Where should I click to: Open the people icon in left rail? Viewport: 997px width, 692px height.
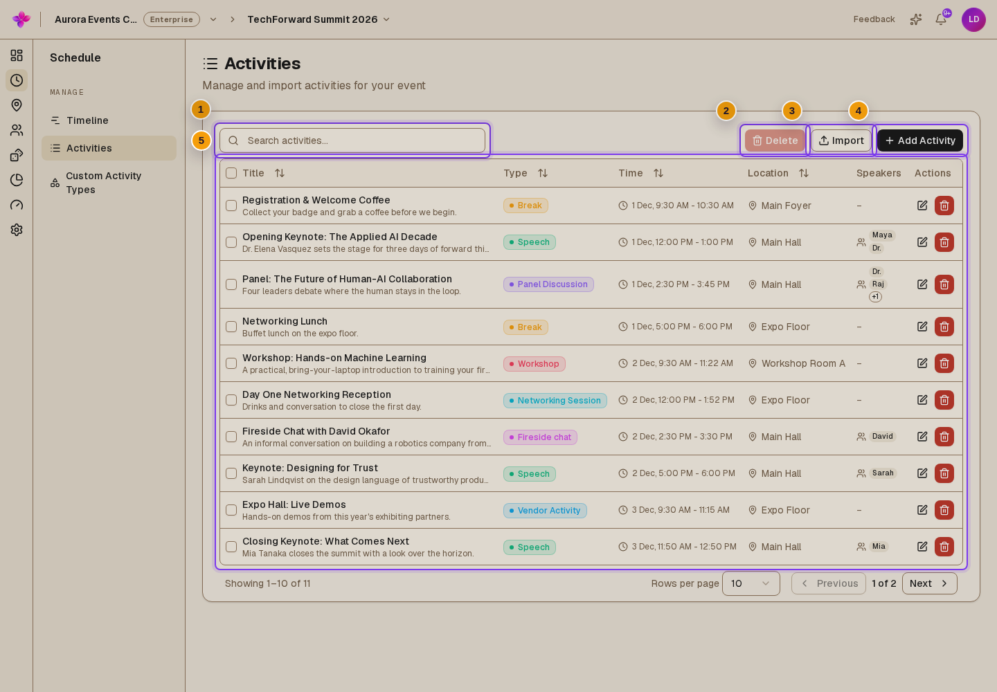pos(17,130)
